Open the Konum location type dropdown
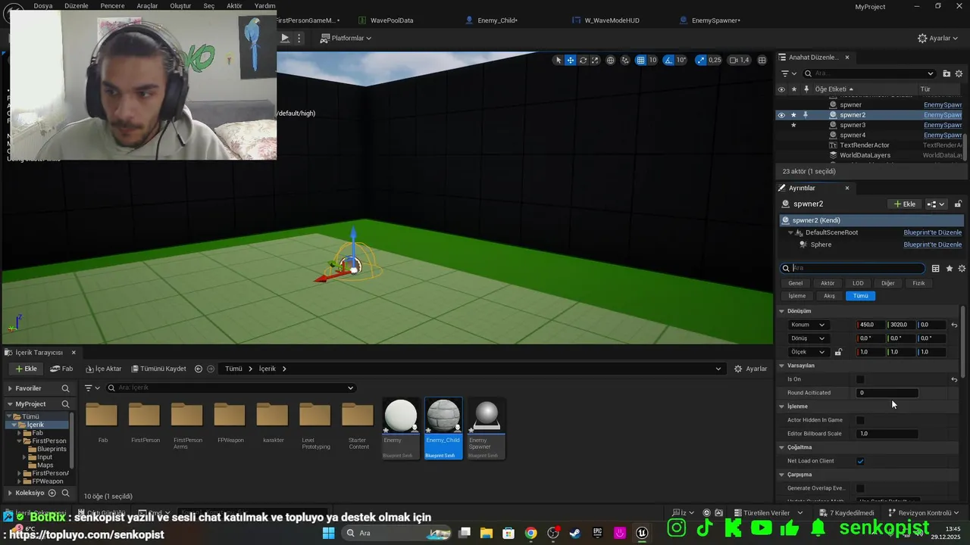970x545 pixels. pos(808,325)
